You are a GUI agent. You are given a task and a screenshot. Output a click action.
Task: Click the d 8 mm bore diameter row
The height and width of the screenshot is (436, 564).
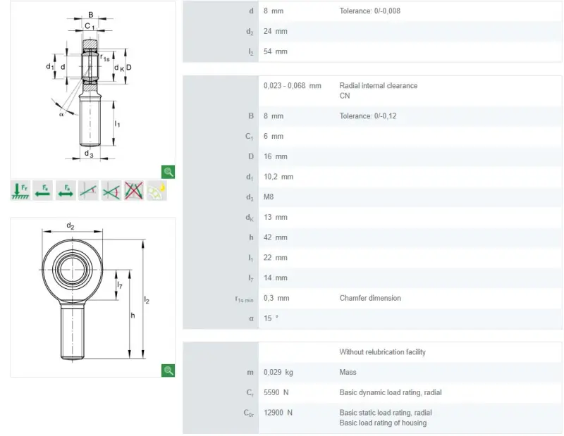pos(372,11)
